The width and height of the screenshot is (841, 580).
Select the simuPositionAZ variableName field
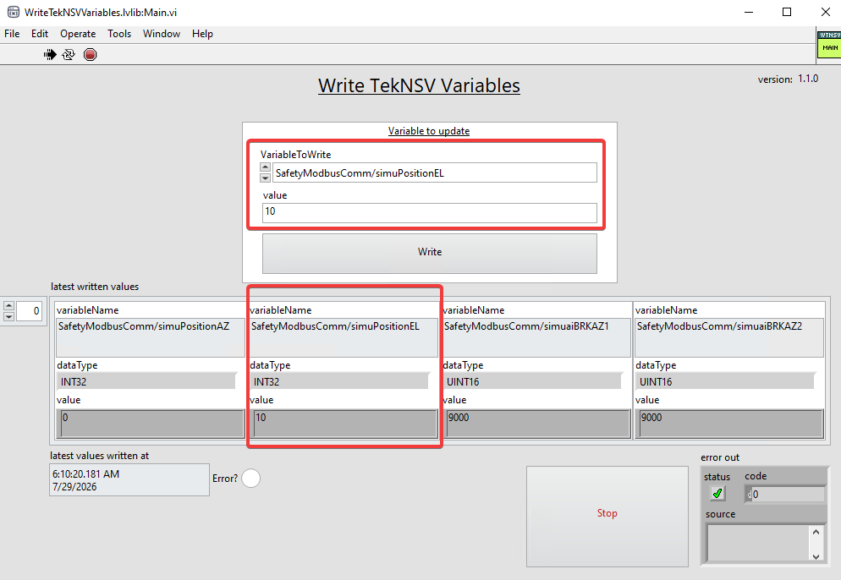click(x=151, y=337)
